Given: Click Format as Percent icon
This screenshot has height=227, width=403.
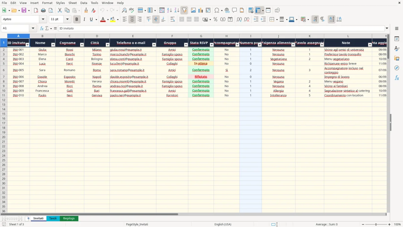Looking at the screenshot, I should pos(216,20).
